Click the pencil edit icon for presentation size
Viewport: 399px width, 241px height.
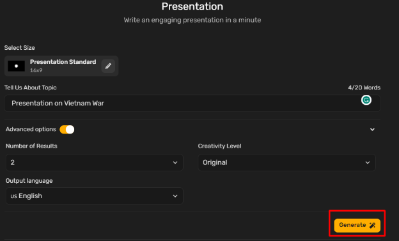point(108,66)
